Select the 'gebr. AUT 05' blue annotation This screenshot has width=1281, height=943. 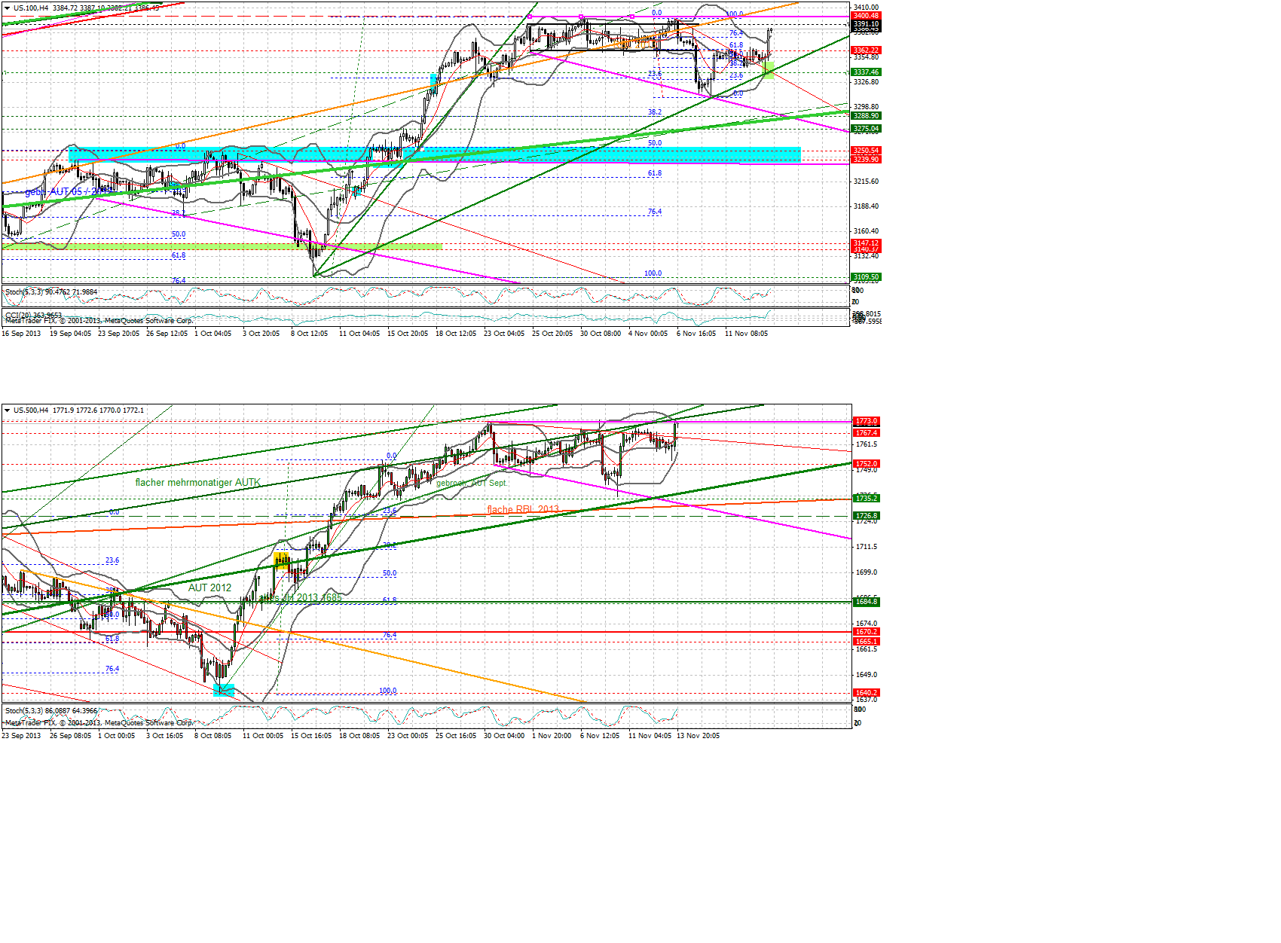[x=67, y=192]
